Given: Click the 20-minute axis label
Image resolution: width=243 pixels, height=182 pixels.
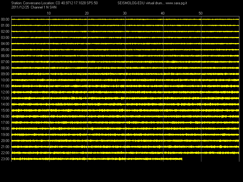Looking at the screenshot, I should (x=87, y=13).
